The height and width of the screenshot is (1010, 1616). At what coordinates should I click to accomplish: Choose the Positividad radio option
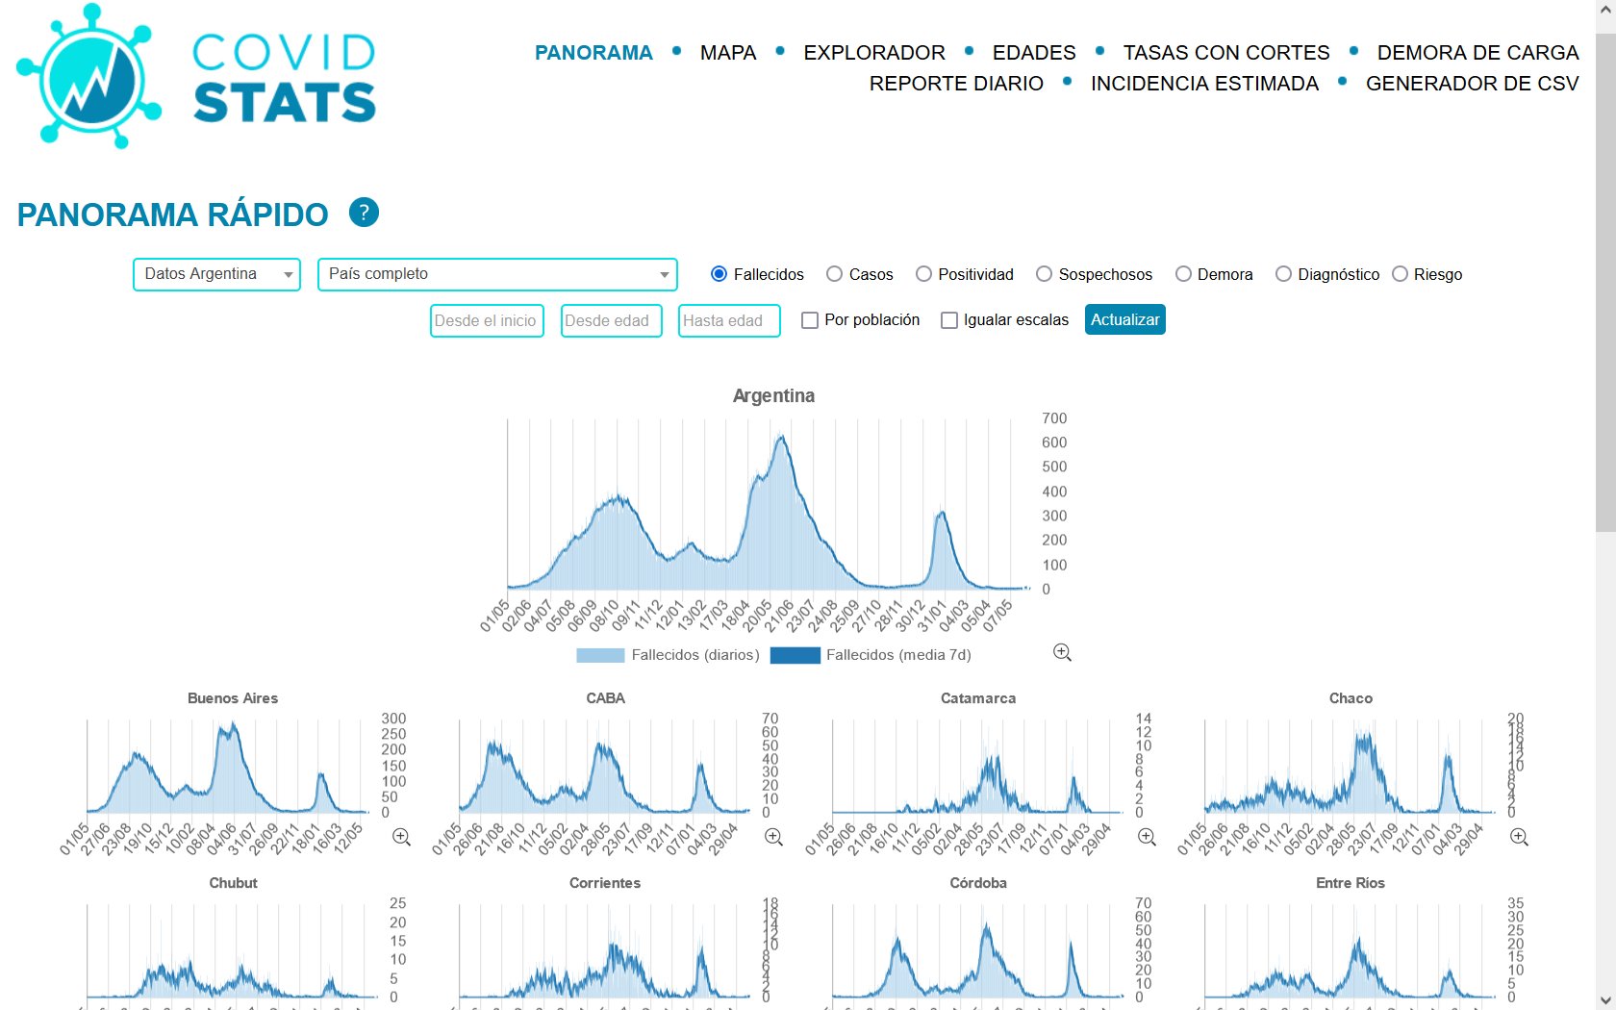(x=923, y=274)
